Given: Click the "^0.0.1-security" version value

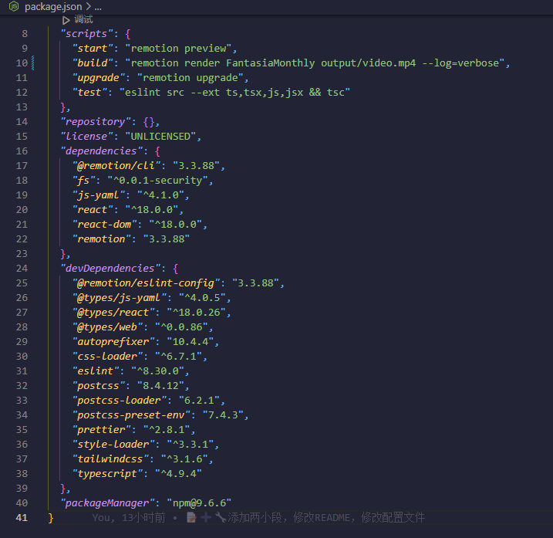Looking at the screenshot, I should [x=157, y=181].
